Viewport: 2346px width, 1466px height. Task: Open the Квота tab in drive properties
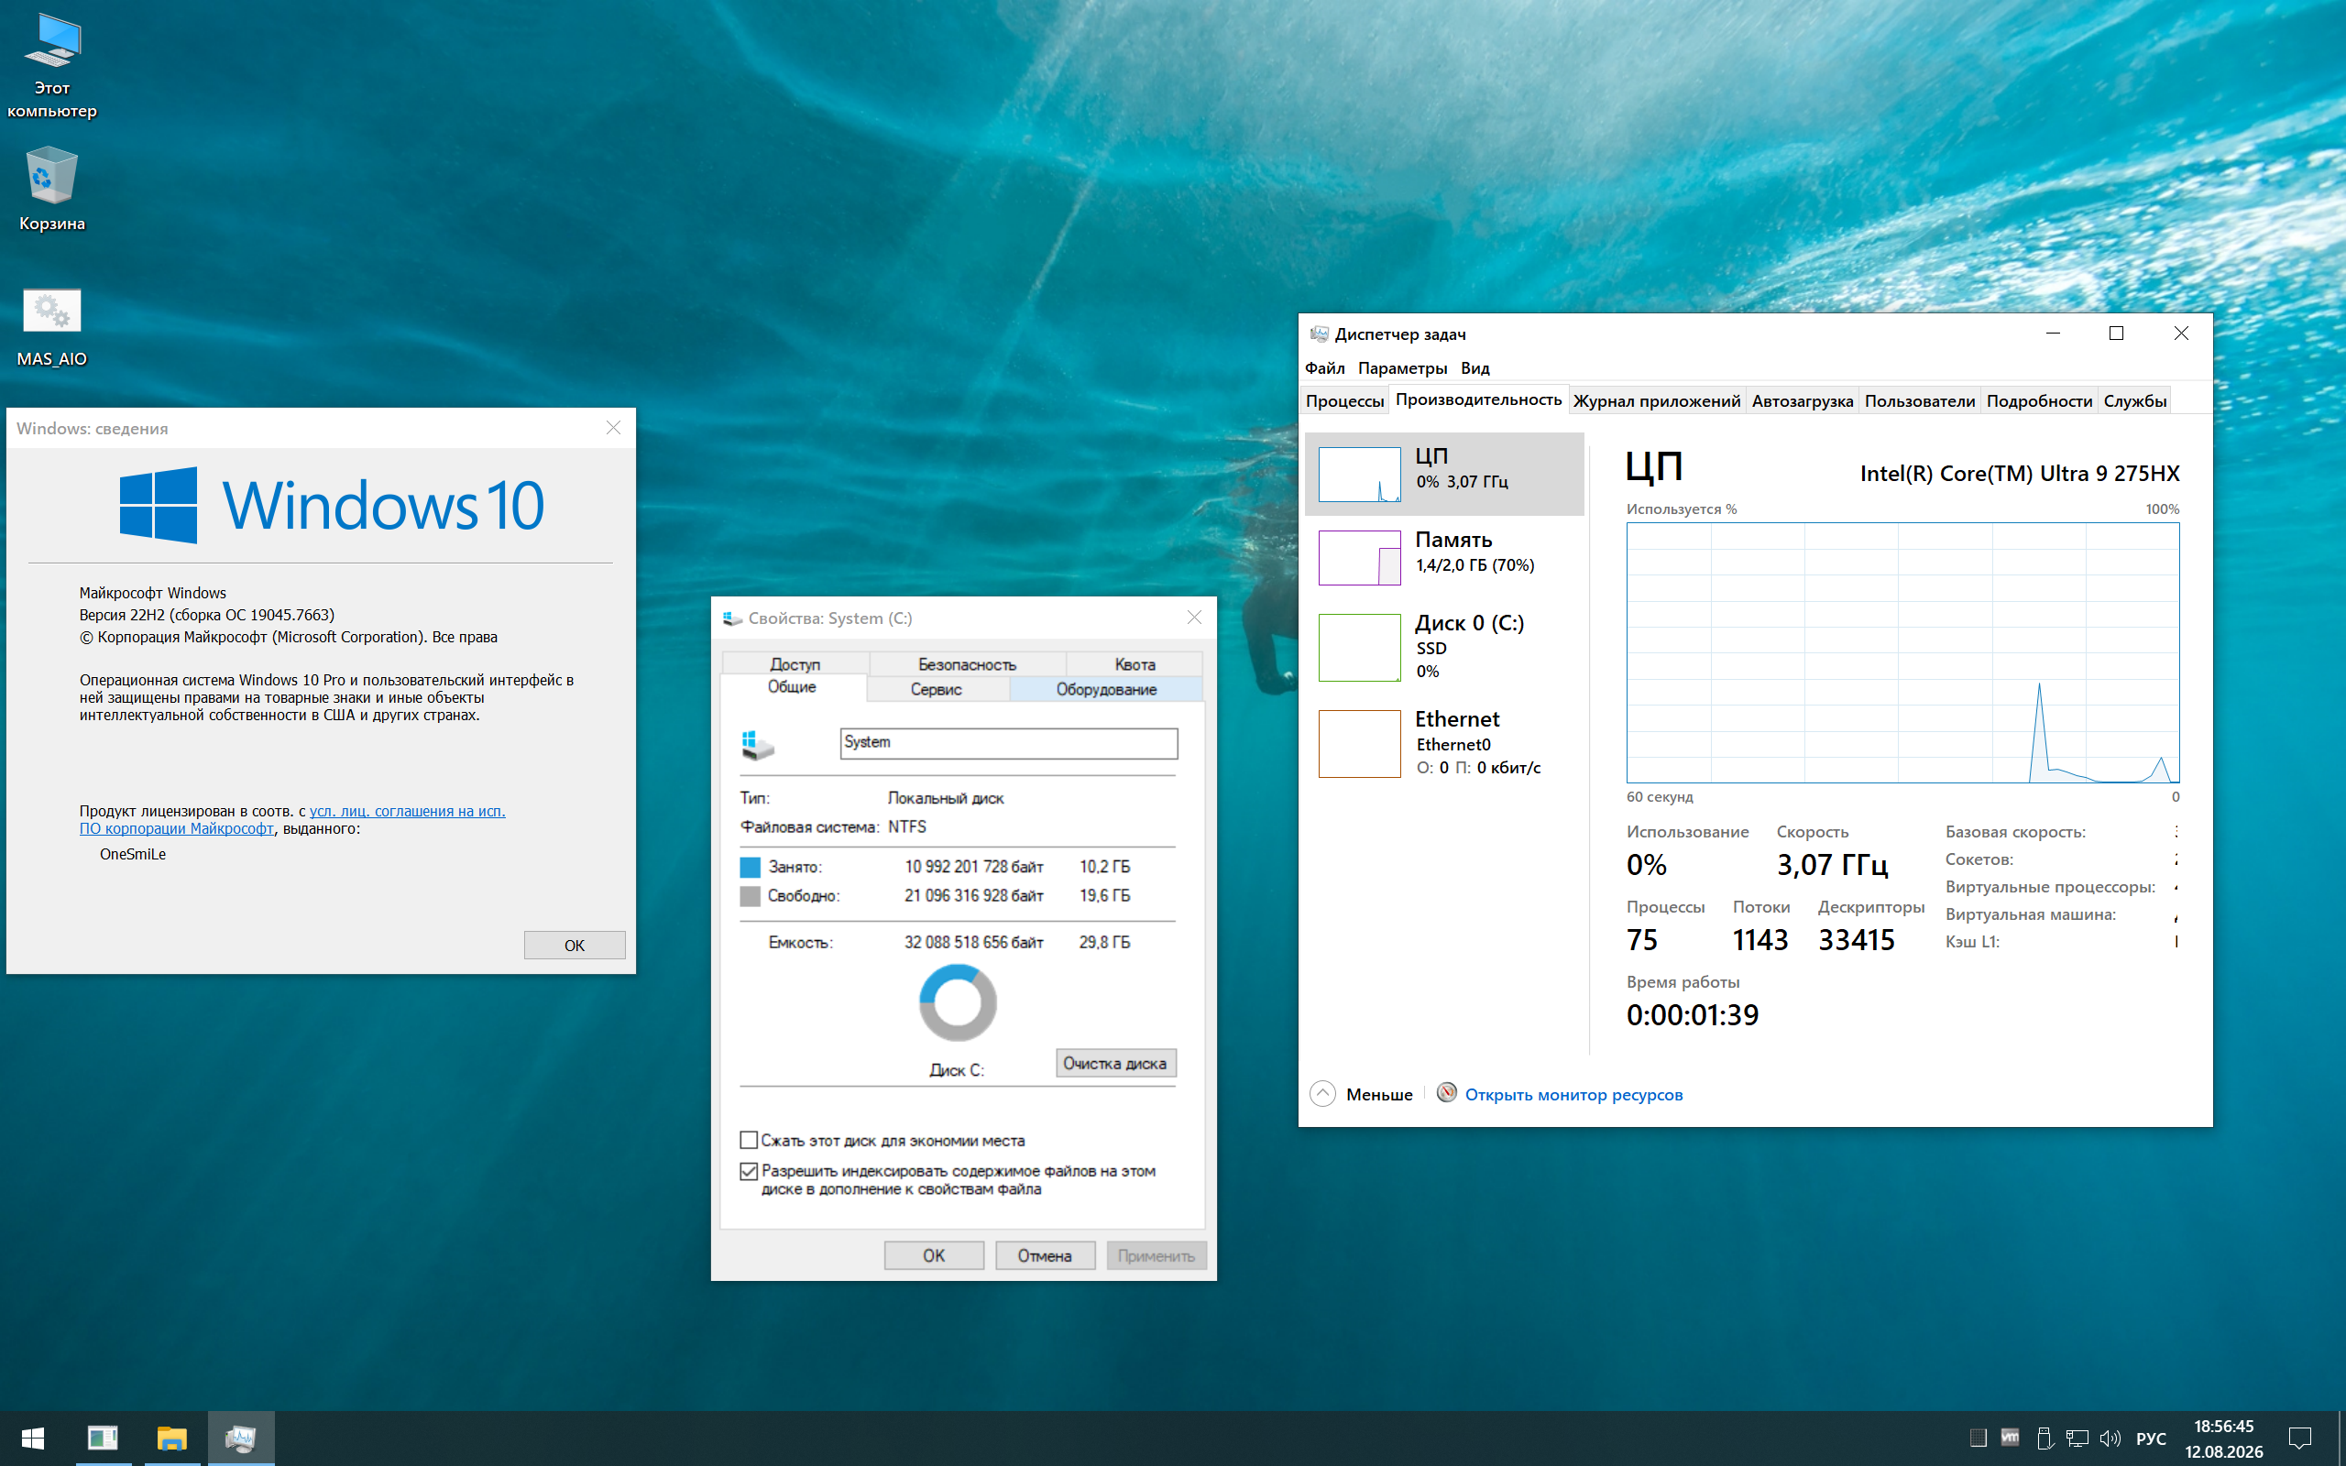click(1135, 664)
